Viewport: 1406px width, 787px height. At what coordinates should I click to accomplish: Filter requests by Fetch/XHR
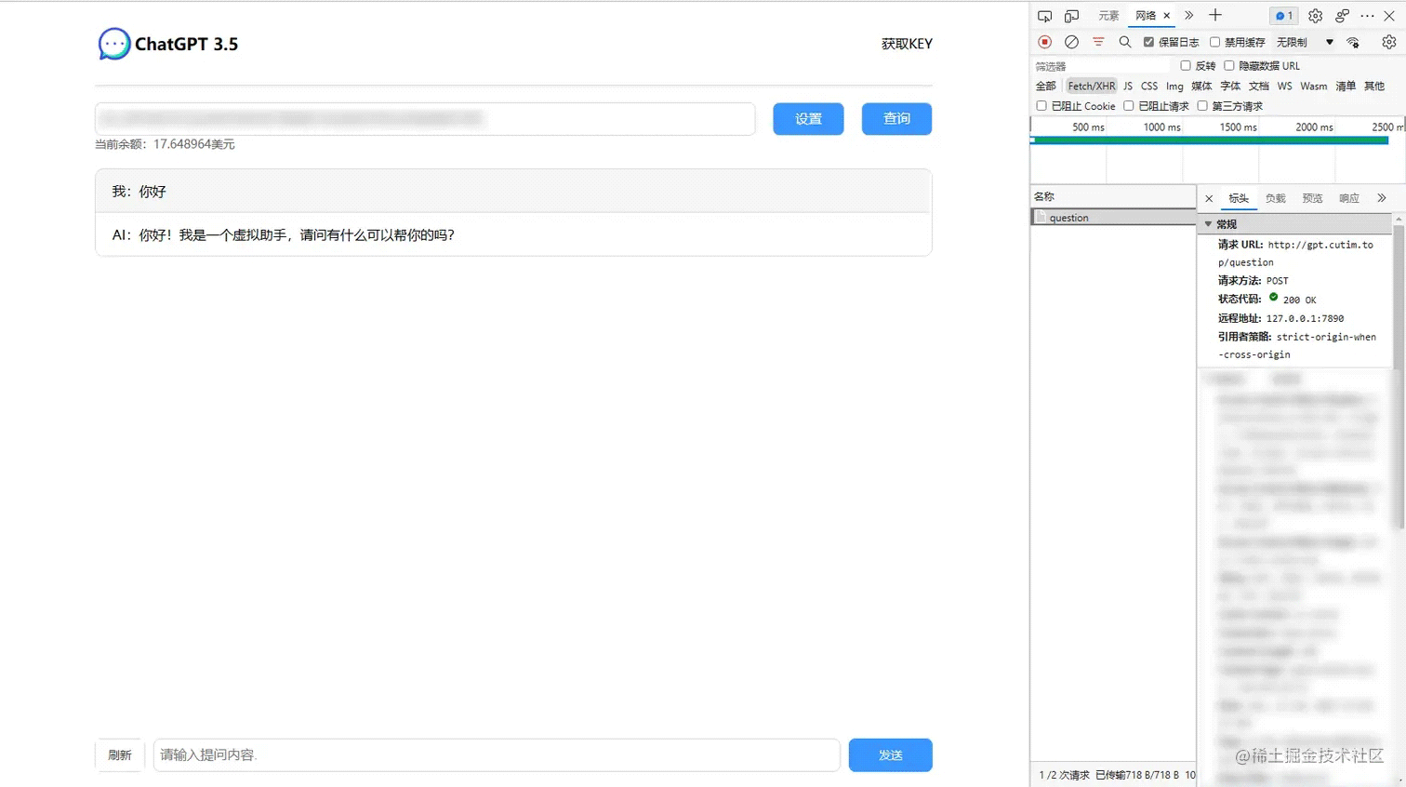pos(1092,86)
